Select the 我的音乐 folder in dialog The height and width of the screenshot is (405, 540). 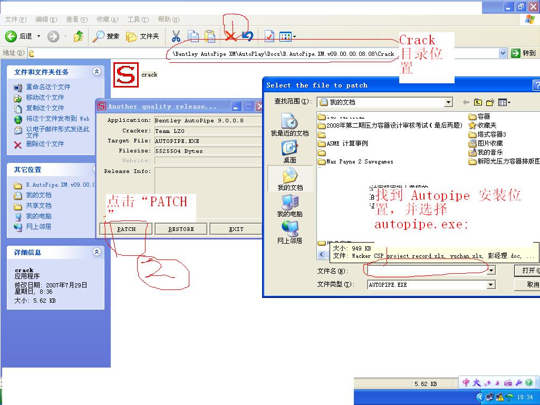click(486, 152)
